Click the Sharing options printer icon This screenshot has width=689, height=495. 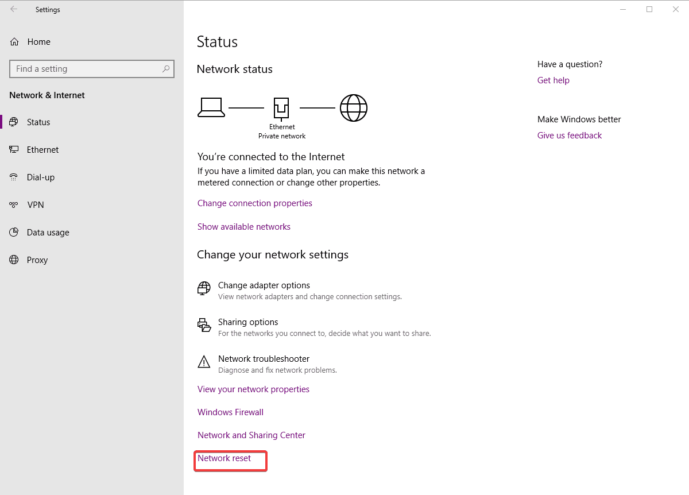[x=204, y=325]
